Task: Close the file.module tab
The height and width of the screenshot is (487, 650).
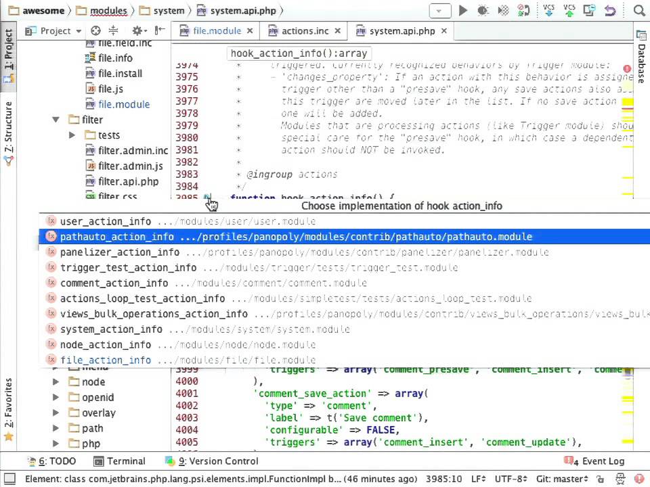Action: pyautogui.click(x=250, y=31)
